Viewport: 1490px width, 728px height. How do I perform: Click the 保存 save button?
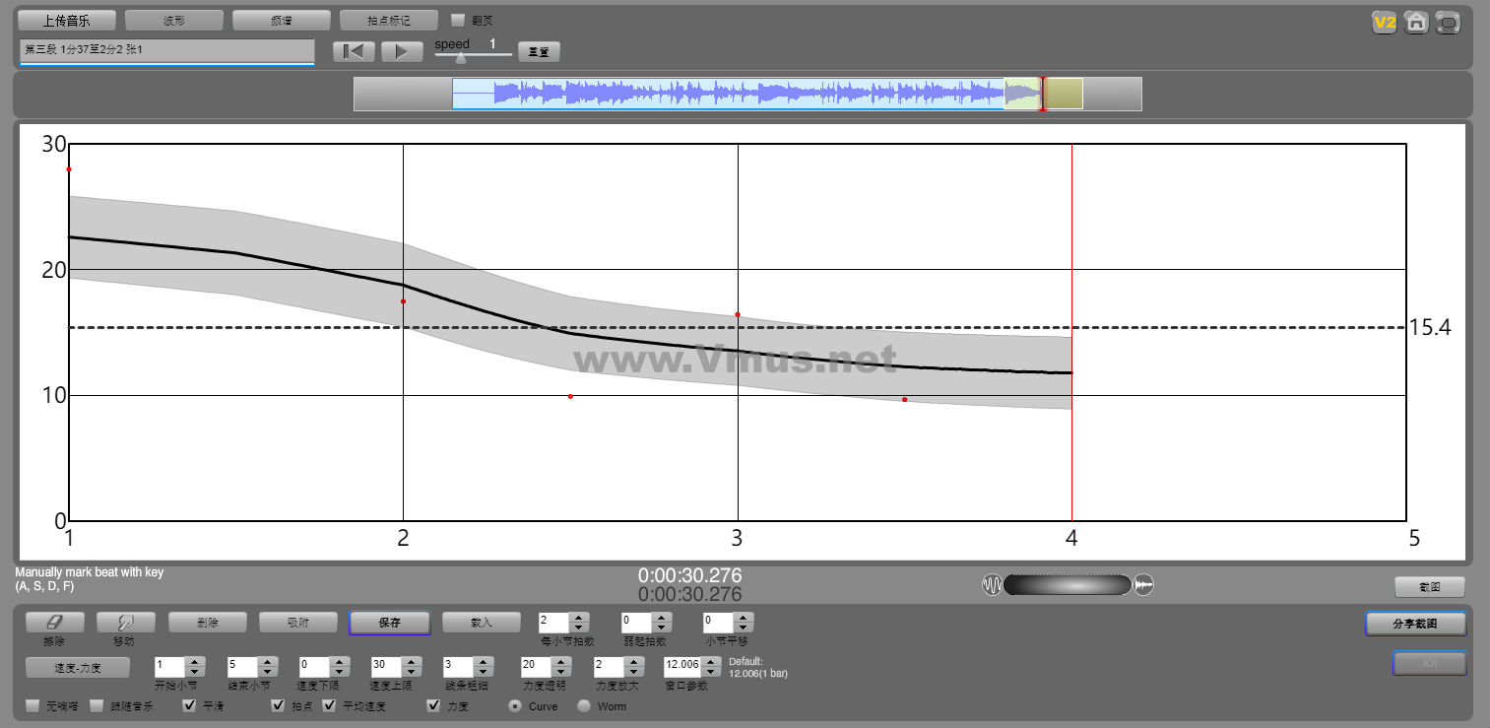[389, 623]
